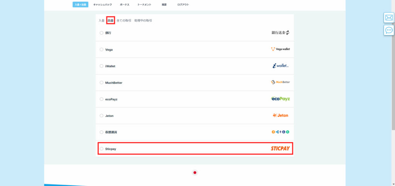This screenshot has height=186, width=395.
Task: Select the 銀行 radio button
Action: click(101, 33)
